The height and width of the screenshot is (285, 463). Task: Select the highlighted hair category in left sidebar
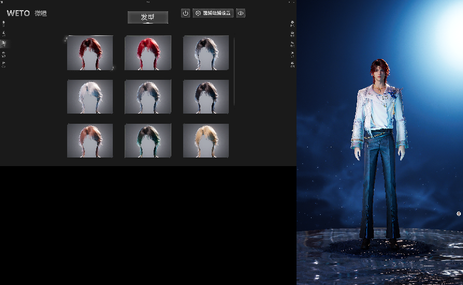tap(4, 43)
